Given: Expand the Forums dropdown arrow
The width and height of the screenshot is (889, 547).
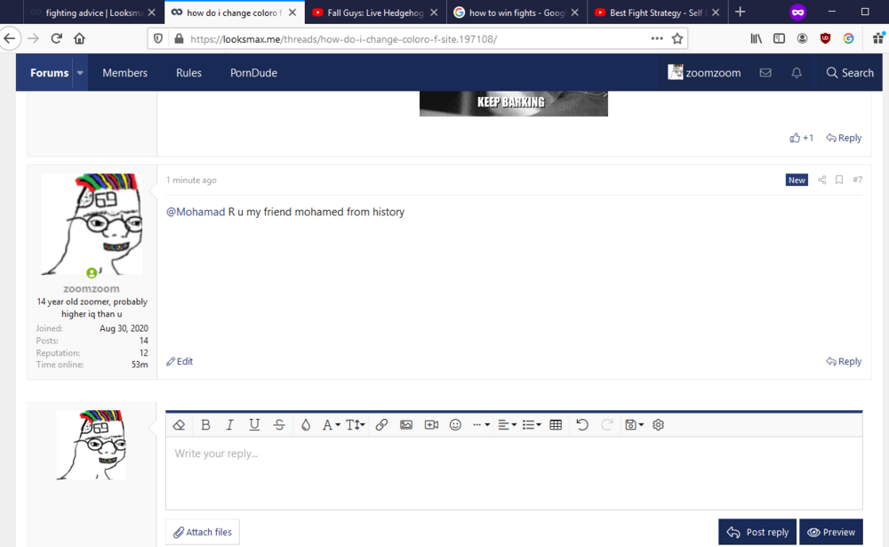Looking at the screenshot, I should pyautogui.click(x=80, y=73).
